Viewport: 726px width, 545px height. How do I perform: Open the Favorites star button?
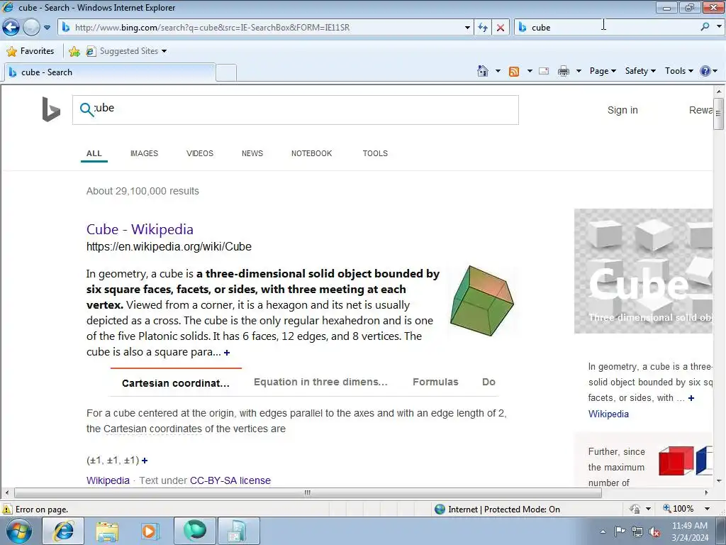click(x=30, y=51)
